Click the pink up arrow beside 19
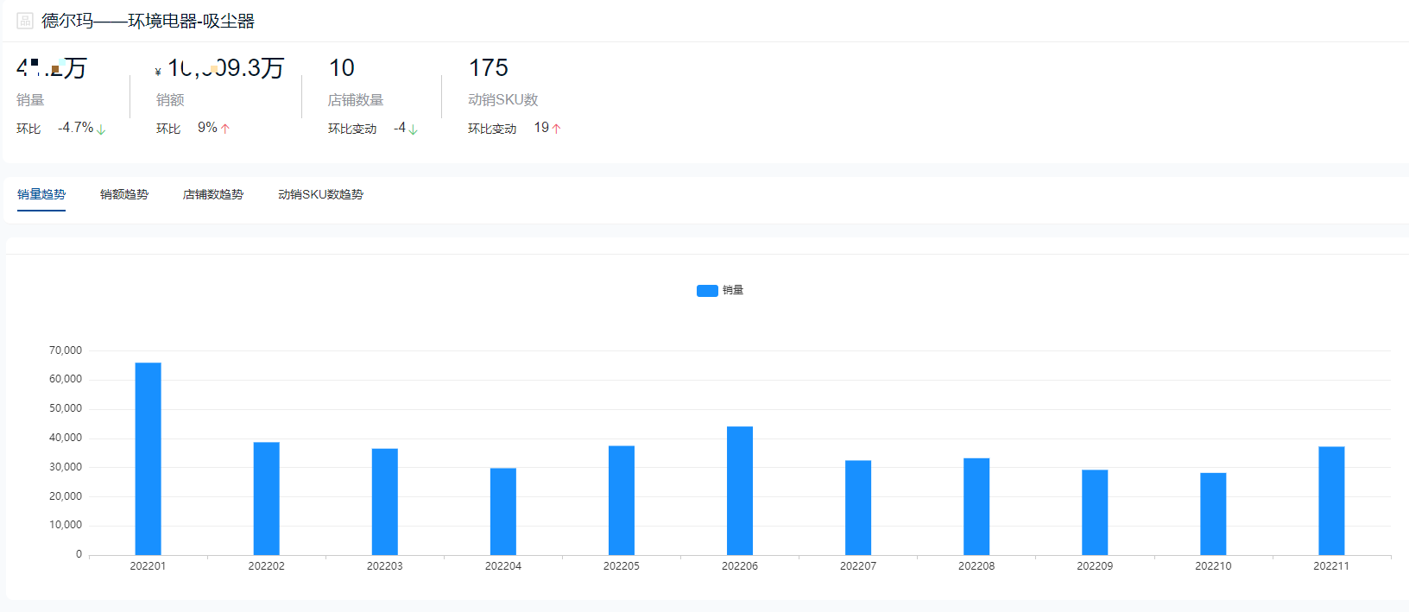Screen dimensions: 1409x612 coord(557,129)
